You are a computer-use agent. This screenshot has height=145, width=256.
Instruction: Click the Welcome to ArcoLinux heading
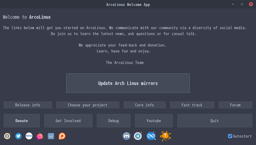(x=27, y=17)
